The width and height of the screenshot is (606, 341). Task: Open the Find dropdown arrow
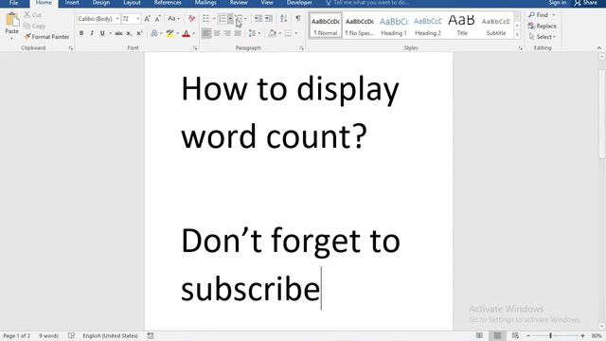[553, 15]
